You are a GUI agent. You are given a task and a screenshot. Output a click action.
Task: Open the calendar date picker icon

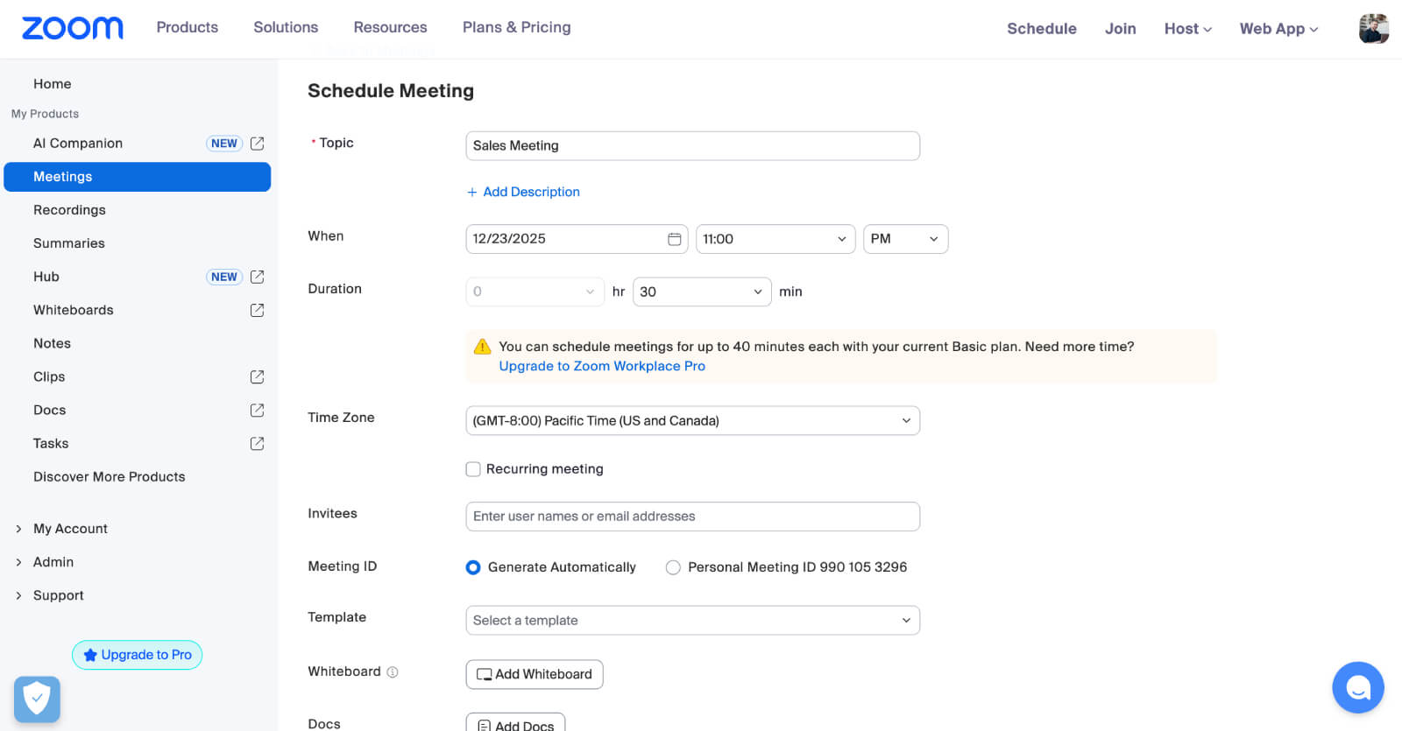coord(674,239)
